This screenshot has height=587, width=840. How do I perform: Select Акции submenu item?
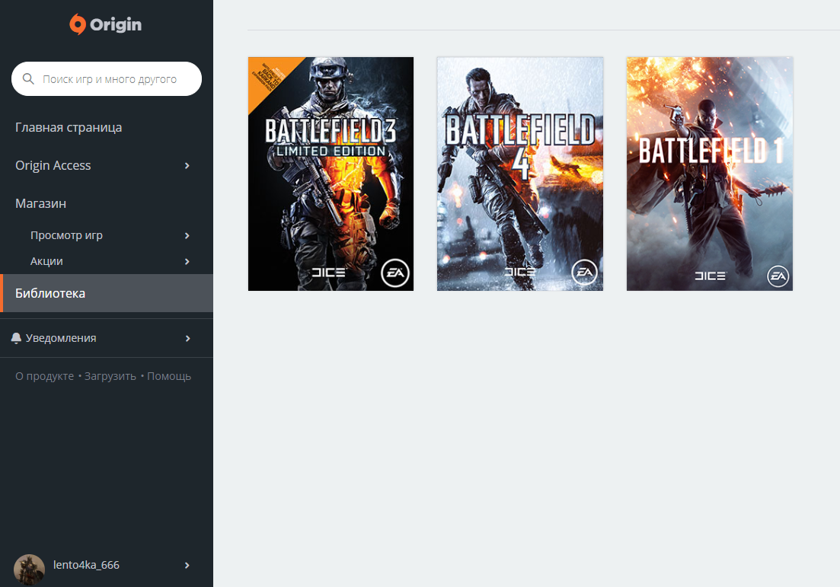(46, 261)
